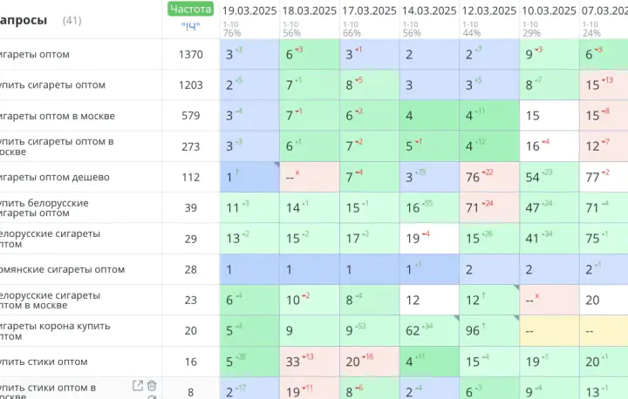
Task: Click the Запросы (41) heading
Action: click(40, 20)
